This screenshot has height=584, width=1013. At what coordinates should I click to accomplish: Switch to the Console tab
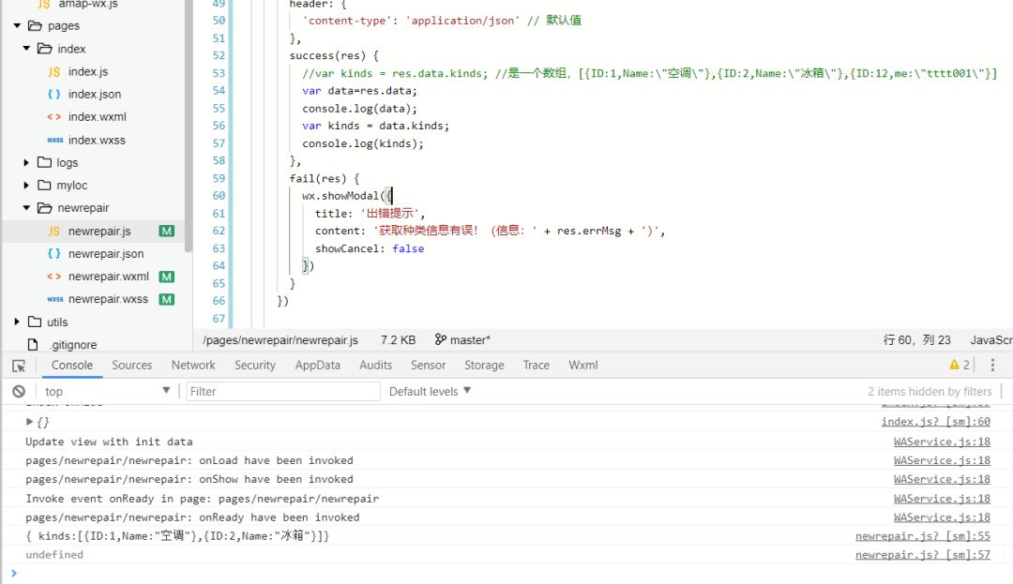[x=72, y=365]
